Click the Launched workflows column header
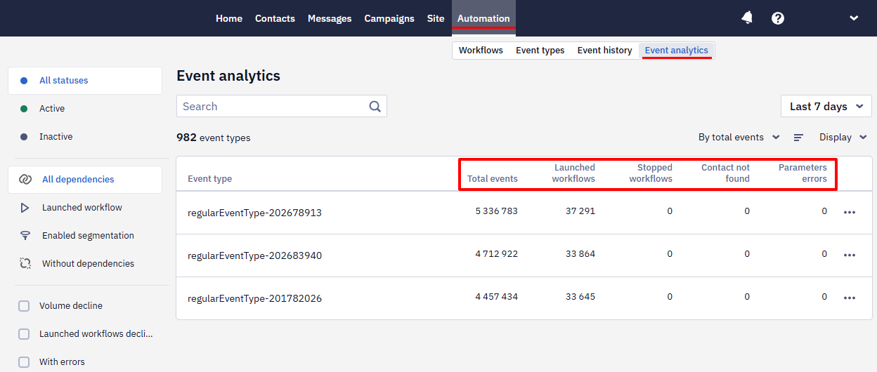Viewport: 877px width, 372px height. pos(573,173)
